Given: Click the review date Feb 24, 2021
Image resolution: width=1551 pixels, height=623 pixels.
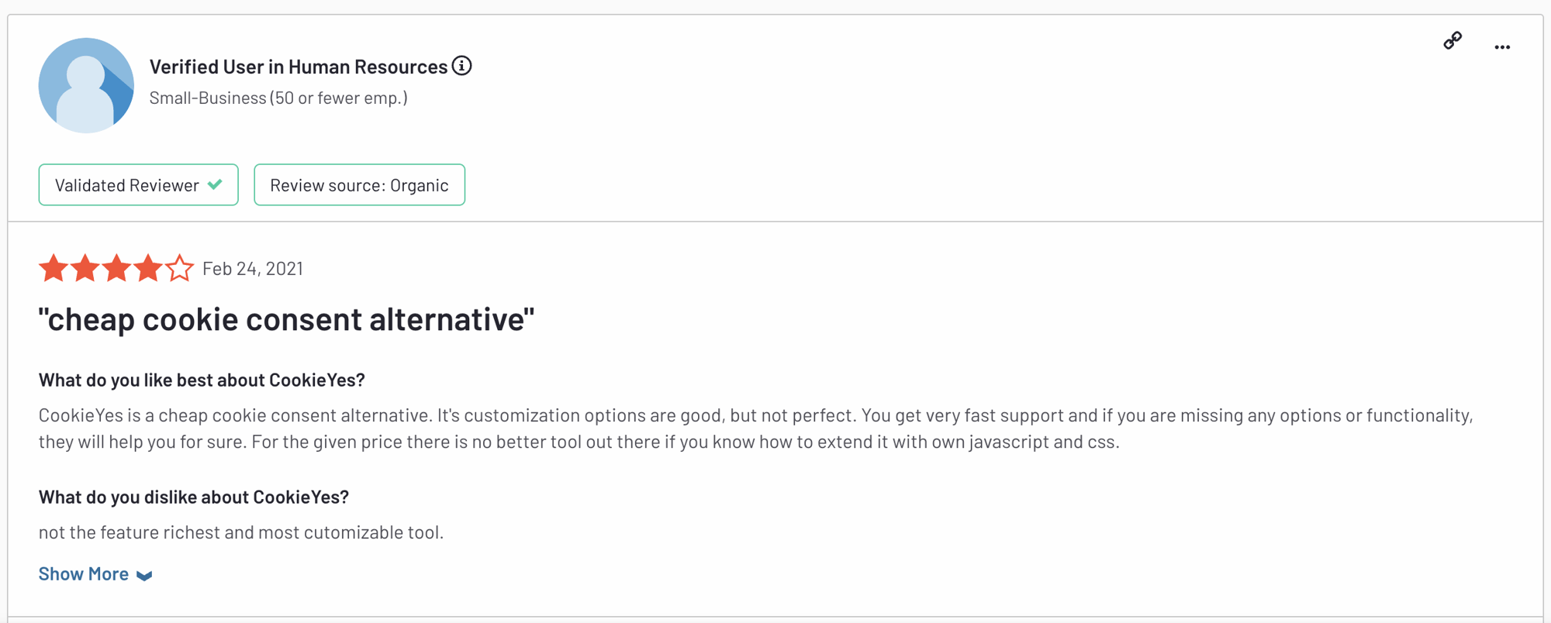Looking at the screenshot, I should click(x=253, y=268).
